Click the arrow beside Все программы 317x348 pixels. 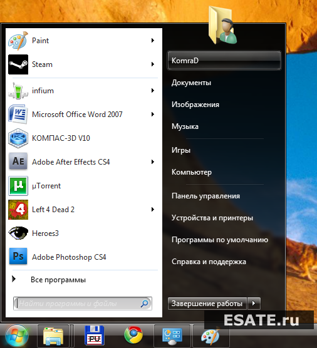[14, 279]
